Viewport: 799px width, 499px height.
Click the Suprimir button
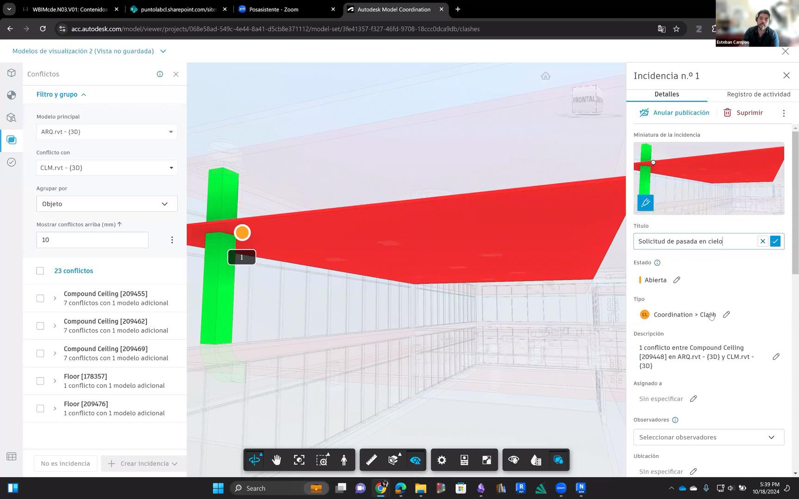[743, 113]
